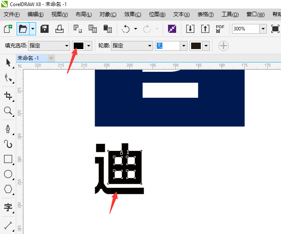
Task: Click the full-screen preview icon
Action: [x=275, y=29]
